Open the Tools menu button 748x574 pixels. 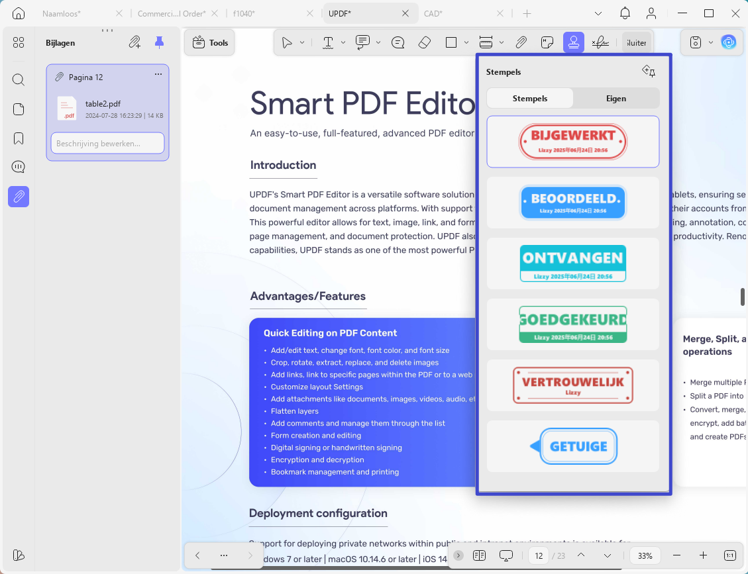pos(210,42)
